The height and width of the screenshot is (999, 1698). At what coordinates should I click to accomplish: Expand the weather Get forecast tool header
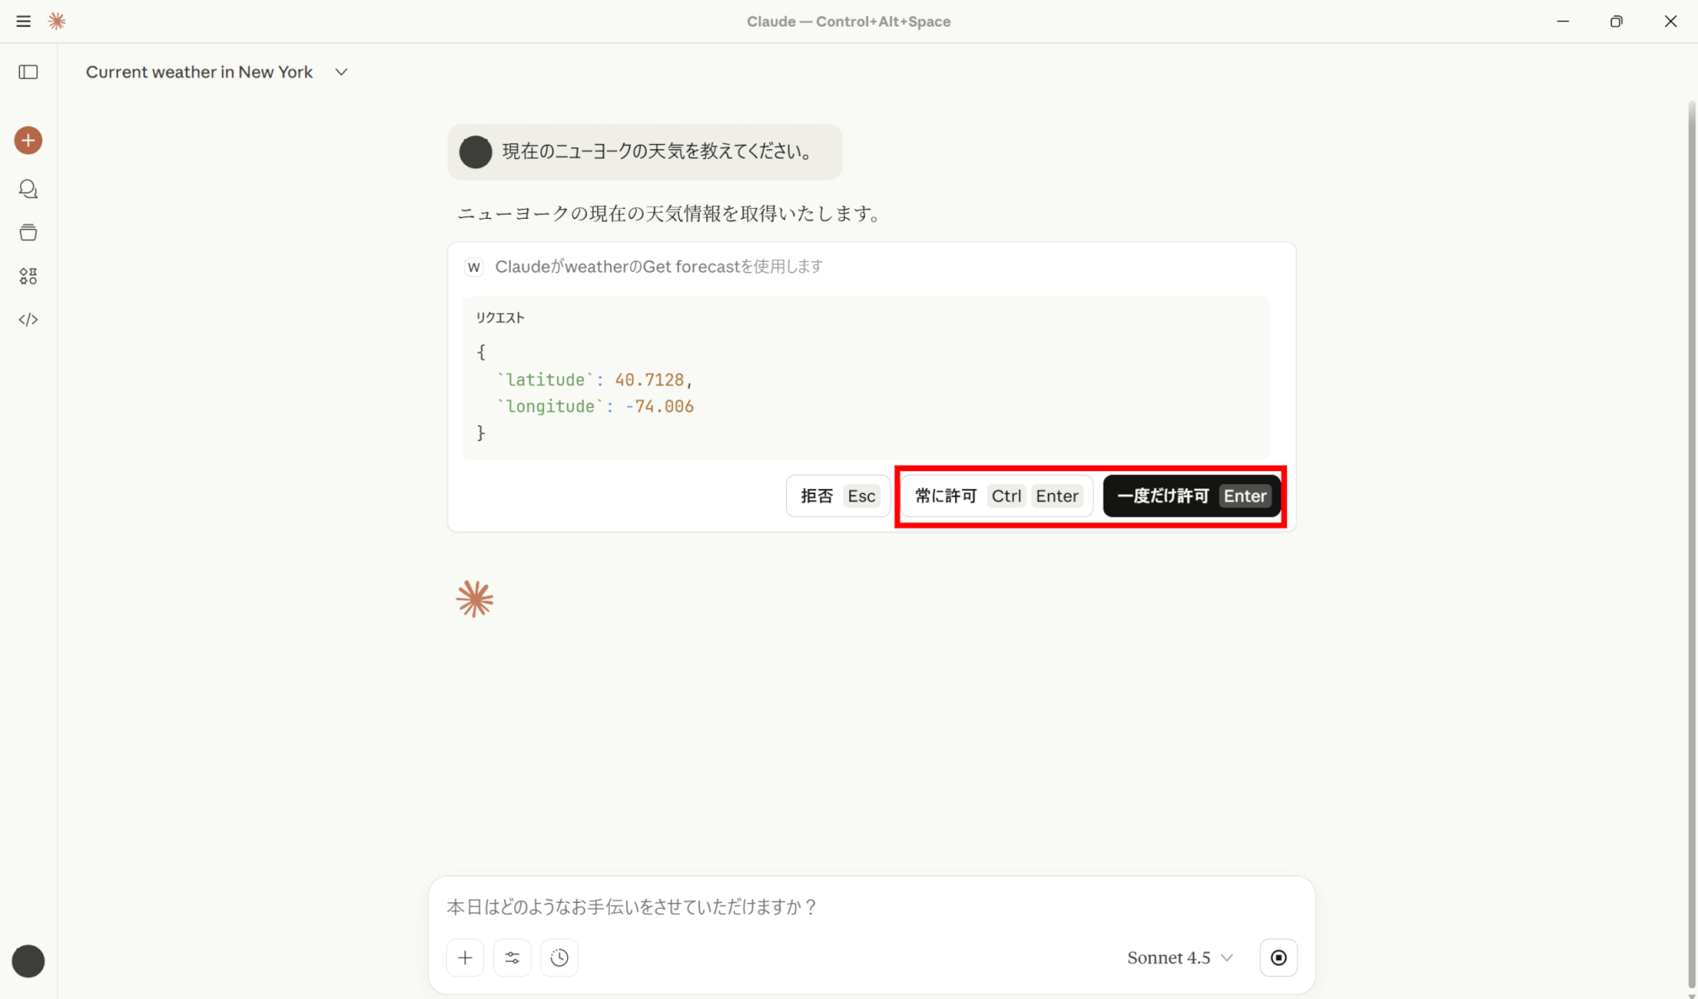658,266
